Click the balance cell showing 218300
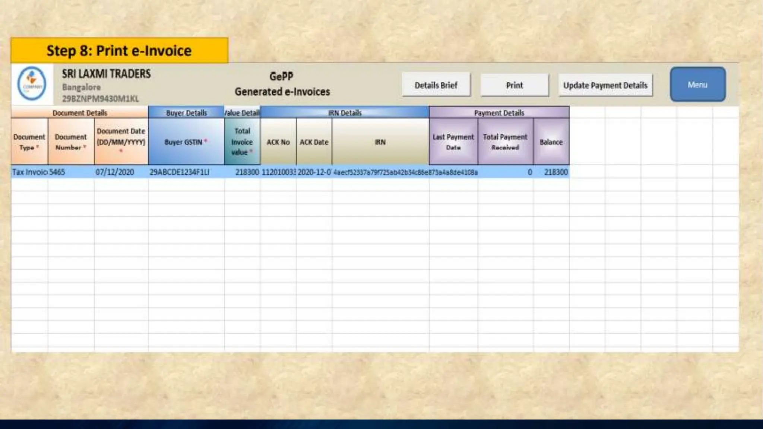Screen dimensions: 763x429 tap(555, 172)
